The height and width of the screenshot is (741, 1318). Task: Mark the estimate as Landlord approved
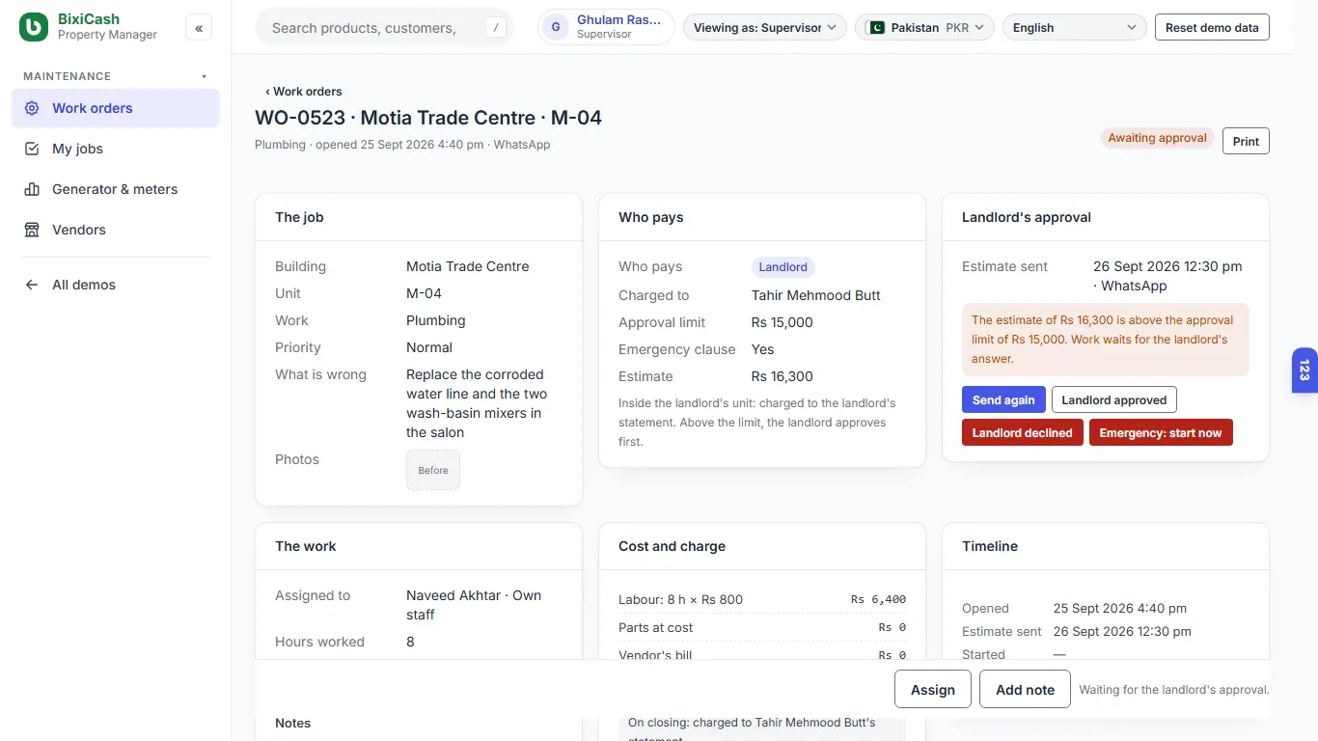click(1114, 399)
